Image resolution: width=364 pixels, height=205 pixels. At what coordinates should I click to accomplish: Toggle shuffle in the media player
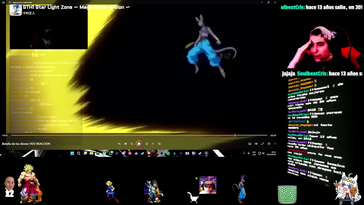pos(119,144)
